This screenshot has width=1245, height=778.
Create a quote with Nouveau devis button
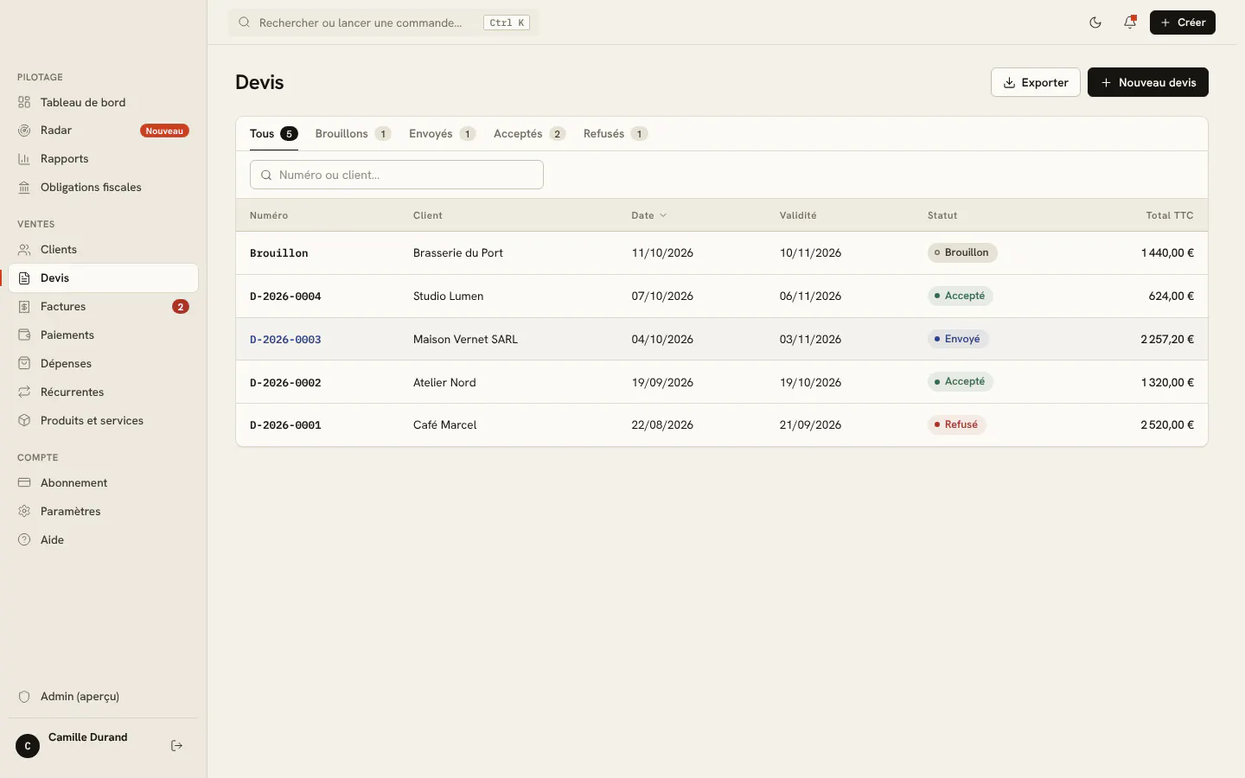pyautogui.click(x=1148, y=82)
